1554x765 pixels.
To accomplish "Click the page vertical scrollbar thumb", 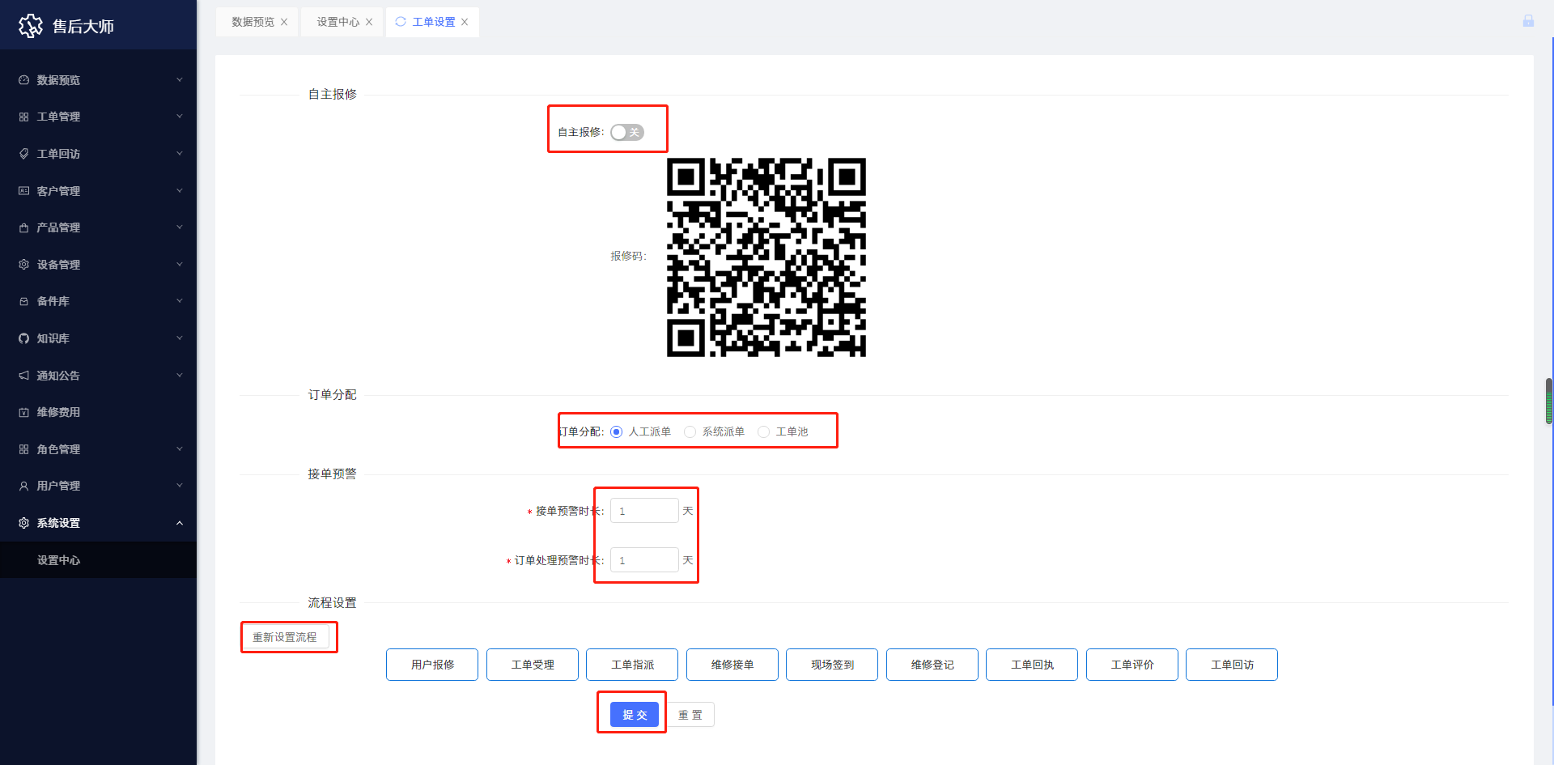I will pos(1548,401).
